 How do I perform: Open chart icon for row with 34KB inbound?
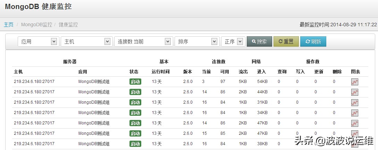(355, 113)
